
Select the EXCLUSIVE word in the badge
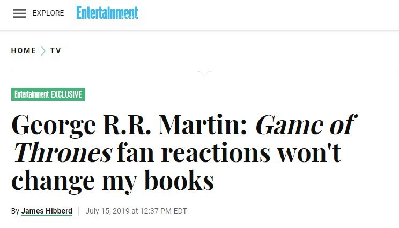coord(66,94)
